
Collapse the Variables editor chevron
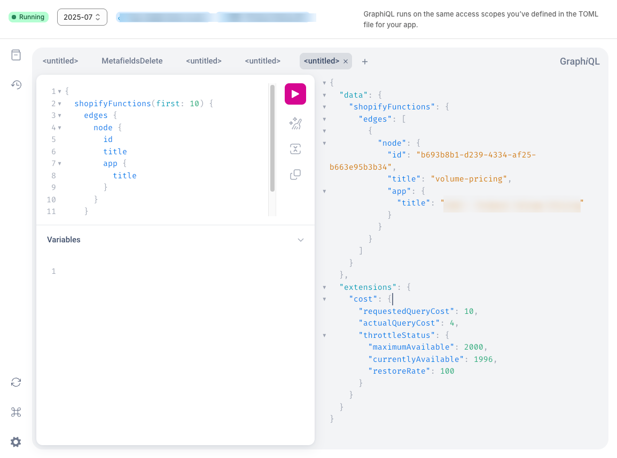coord(301,240)
